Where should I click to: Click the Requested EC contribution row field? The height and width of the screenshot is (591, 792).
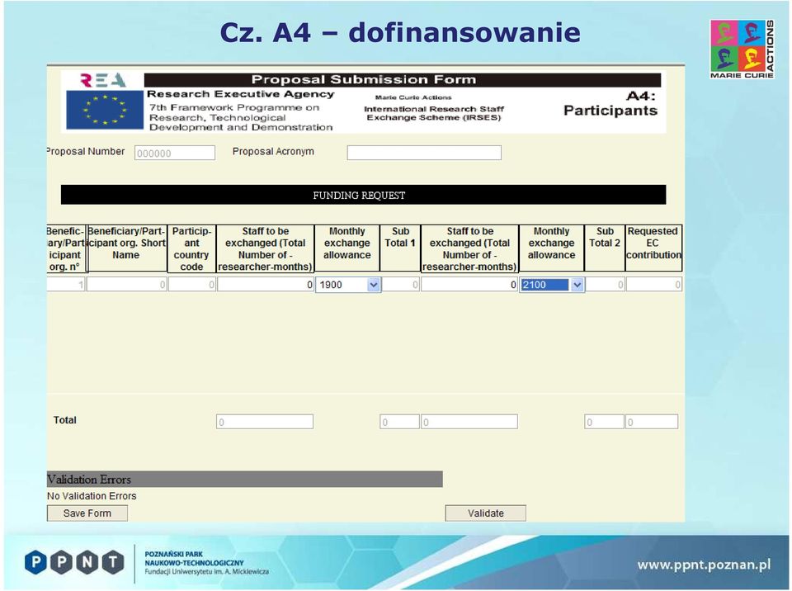(x=654, y=284)
